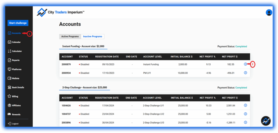Screen dimensions: 278x133
Task: Click the net profit percent 10.33
Action: point(208,106)
